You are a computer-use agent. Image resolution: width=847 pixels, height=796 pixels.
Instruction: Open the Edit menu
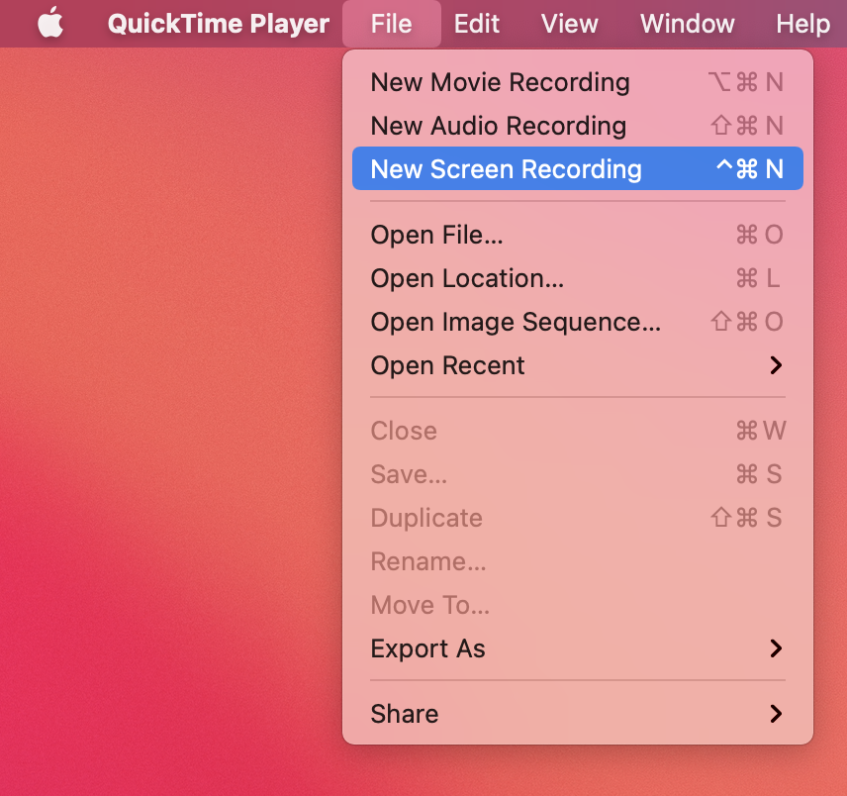coord(477,23)
